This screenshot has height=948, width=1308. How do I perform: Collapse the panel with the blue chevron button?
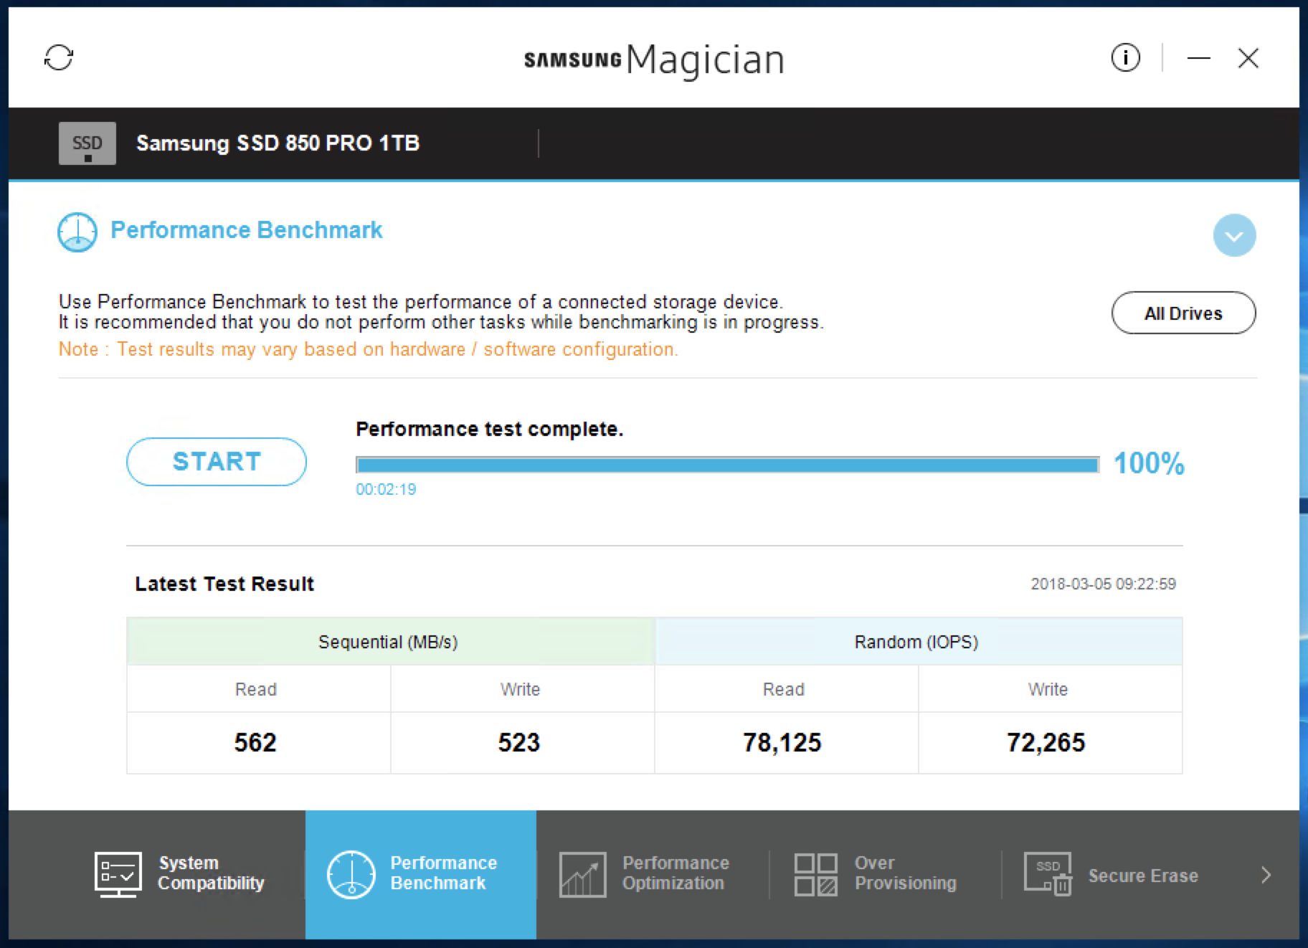pos(1234,235)
